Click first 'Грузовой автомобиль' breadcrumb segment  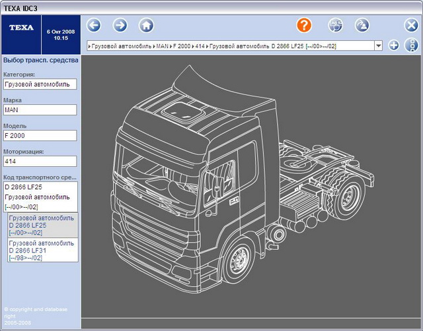point(122,46)
